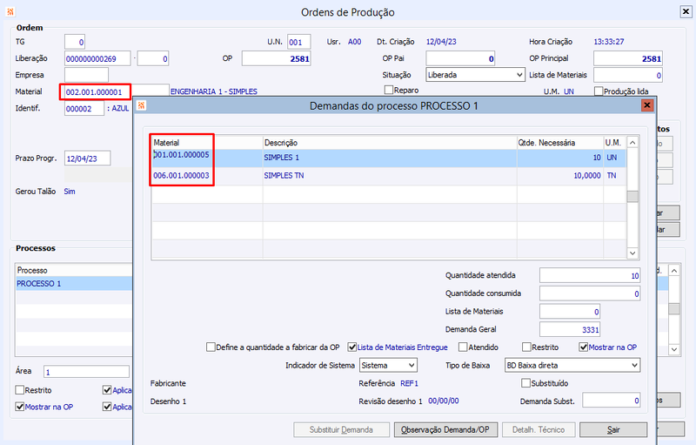Viewport: 696px width, 445px height.
Task: Click the materials grid scroll-up arrow
Action: [x=632, y=143]
